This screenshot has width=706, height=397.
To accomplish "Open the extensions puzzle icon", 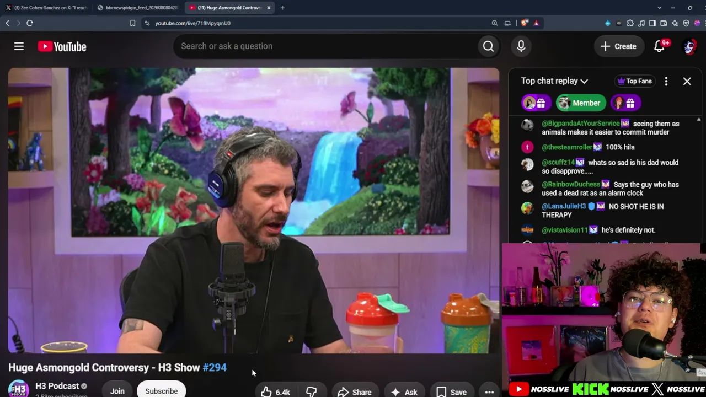I will (630, 23).
